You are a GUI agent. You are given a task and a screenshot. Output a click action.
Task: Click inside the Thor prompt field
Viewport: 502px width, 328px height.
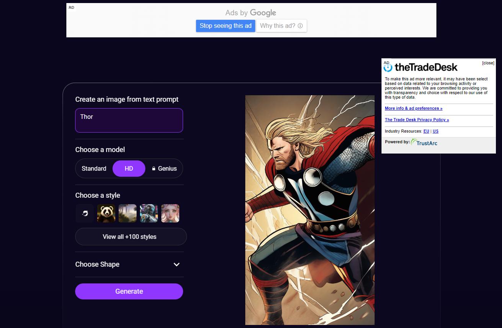[x=129, y=120]
